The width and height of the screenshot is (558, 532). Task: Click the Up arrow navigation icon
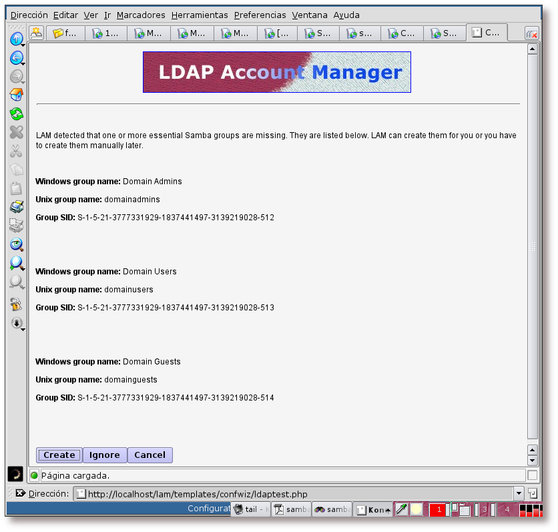pos(17,39)
